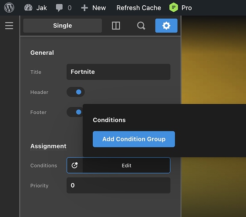The height and width of the screenshot is (217, 246).
Task: Open the Single layout selector
Action: coord(62,26)
